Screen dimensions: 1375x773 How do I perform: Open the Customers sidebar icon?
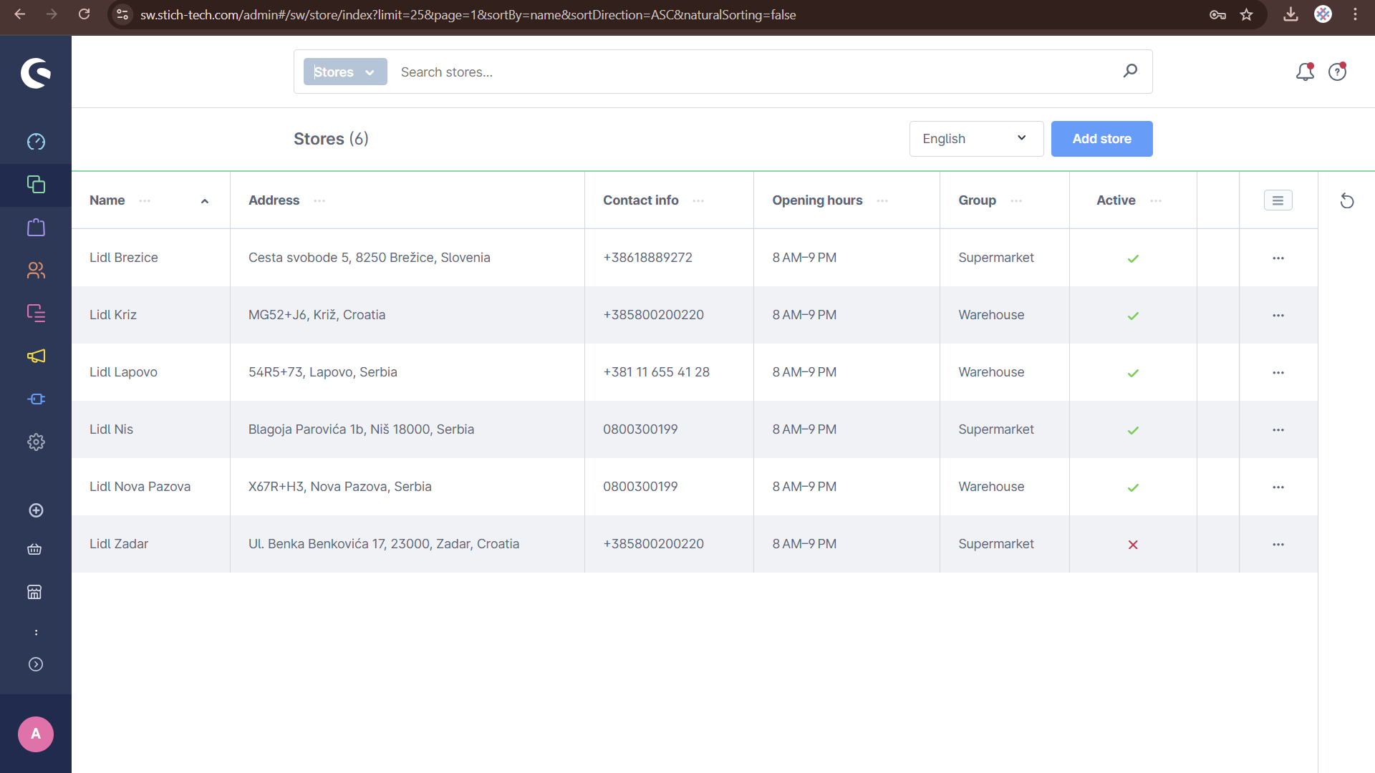(36, 271)
